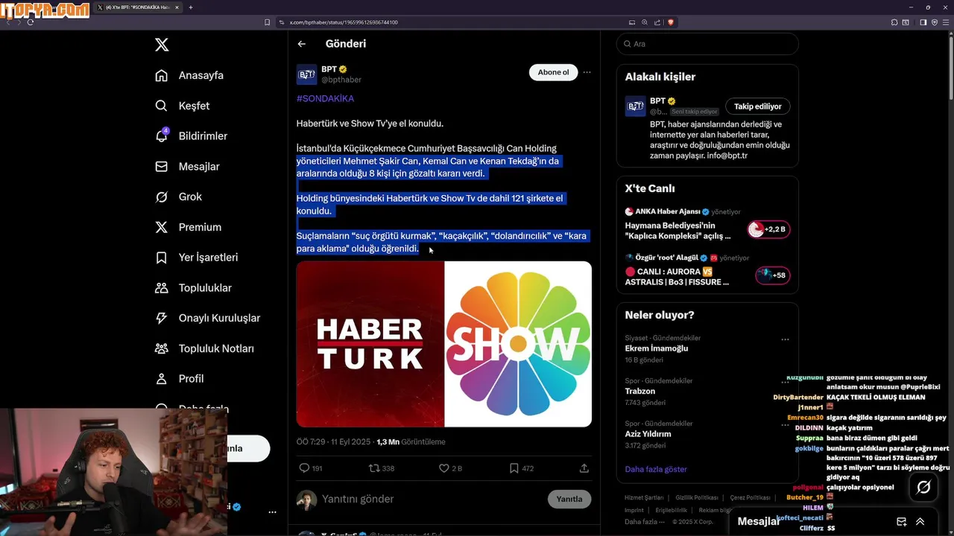This screenshot has height=536, width=954.
Task: Click Daha fazla göster in trends
Action: pos(656,469)
